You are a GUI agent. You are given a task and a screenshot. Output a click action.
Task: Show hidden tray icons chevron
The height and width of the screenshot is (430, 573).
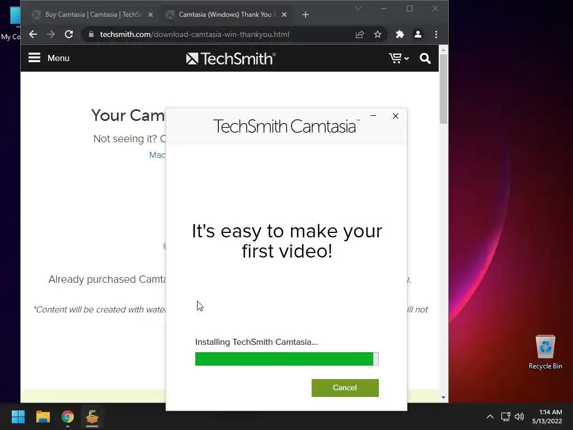[490, 417]
